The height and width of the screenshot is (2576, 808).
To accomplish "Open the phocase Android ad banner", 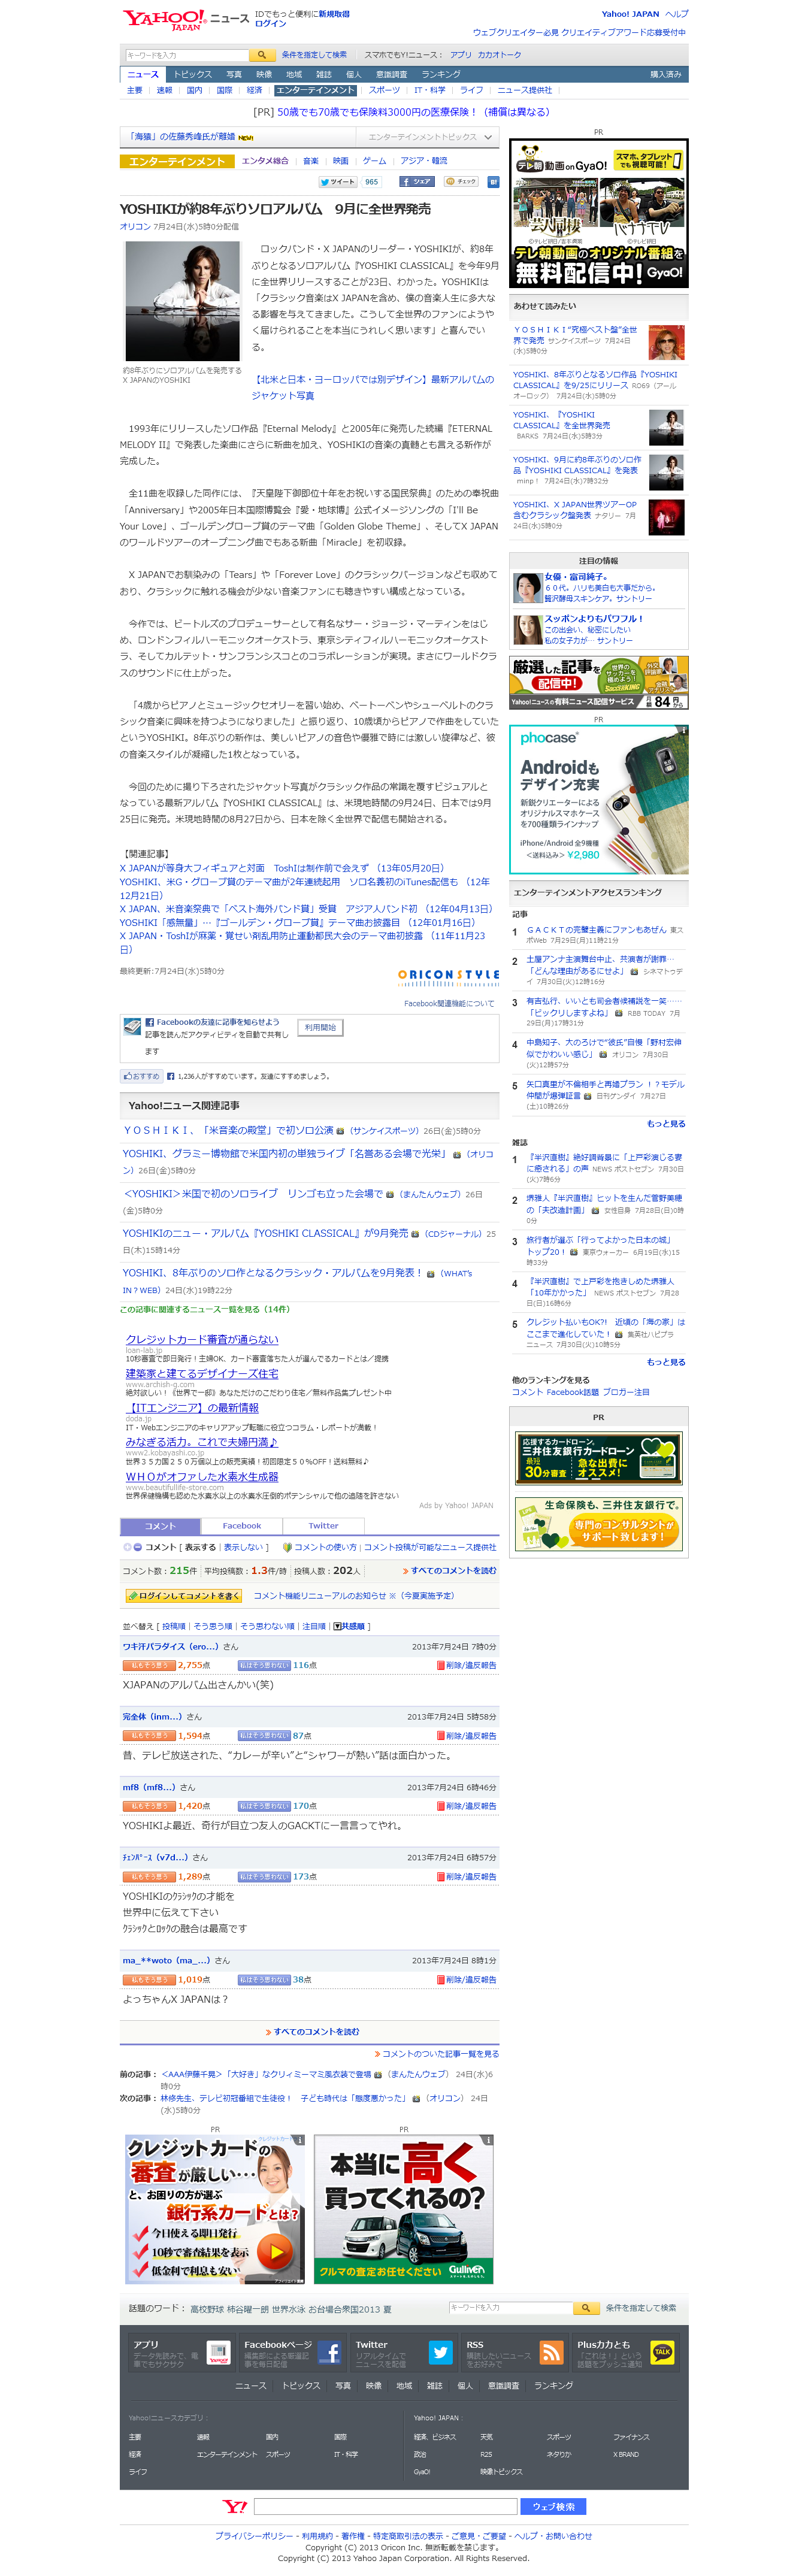I will [x=599, y=800].
